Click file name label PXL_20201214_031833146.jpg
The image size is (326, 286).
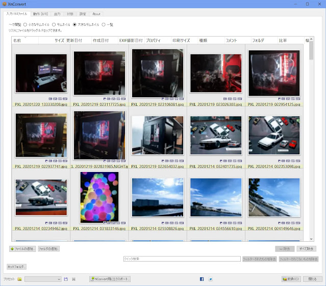[x=99, y=228]
